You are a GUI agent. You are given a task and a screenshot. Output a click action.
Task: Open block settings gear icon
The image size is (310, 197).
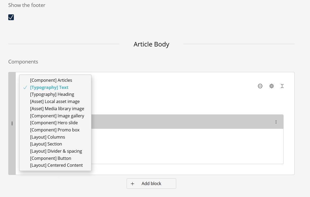coord(271,86)
